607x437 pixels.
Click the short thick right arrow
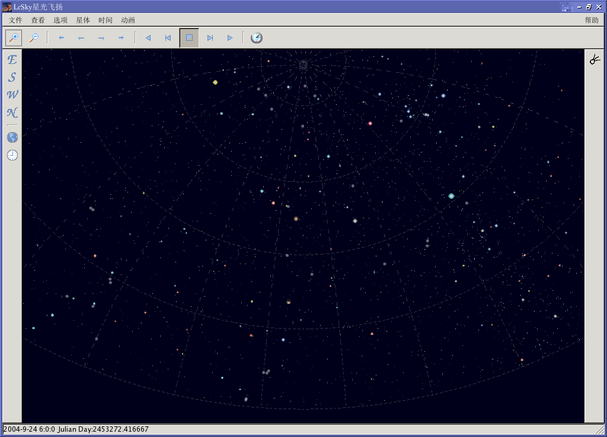pyautogui.click(x=121, y=38)
